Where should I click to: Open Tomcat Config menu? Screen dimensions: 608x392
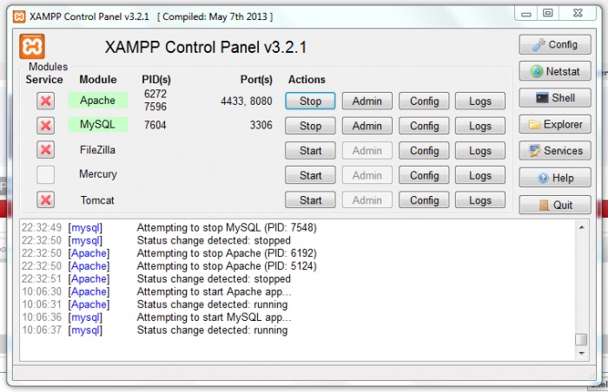click(x=424, y=200)
